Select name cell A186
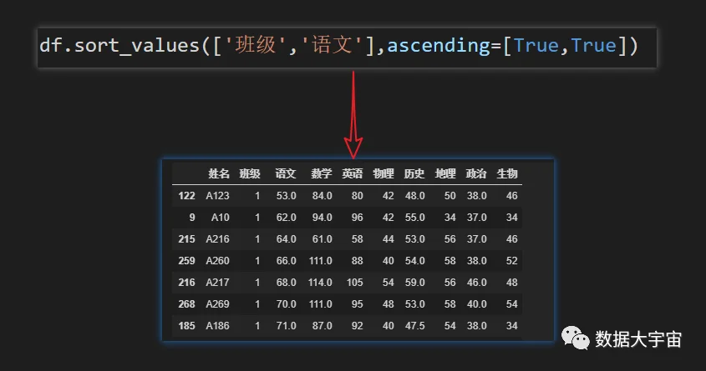 [217, 326]
